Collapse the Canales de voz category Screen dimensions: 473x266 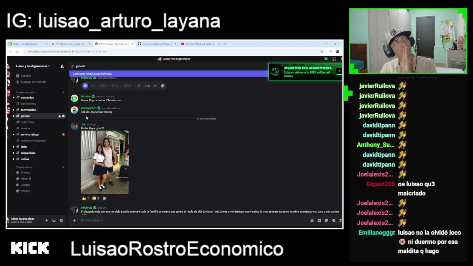point(25,167)
